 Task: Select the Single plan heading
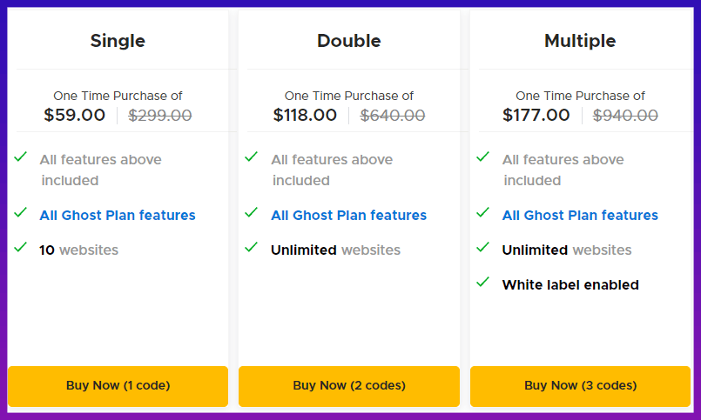tap(118, 41)
